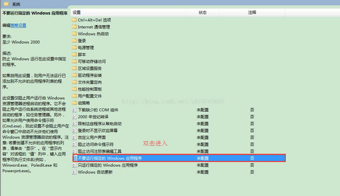The height and width of the screenshot is (196, 340).
Task: Open the 可移动存储访问 folder
Action: click(91, 62)
